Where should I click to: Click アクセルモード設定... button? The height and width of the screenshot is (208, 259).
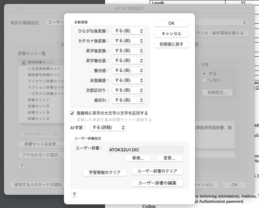41,155
